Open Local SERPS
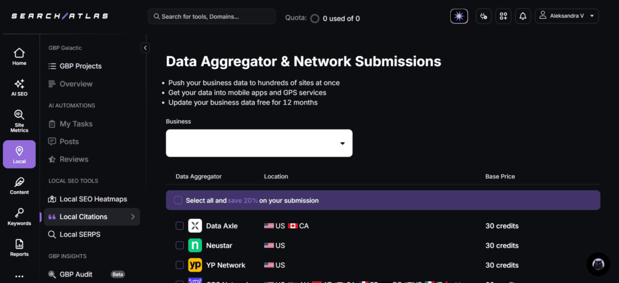Image resolution: width=619 pixels, height=283 pixels. [x=74, y=235]
